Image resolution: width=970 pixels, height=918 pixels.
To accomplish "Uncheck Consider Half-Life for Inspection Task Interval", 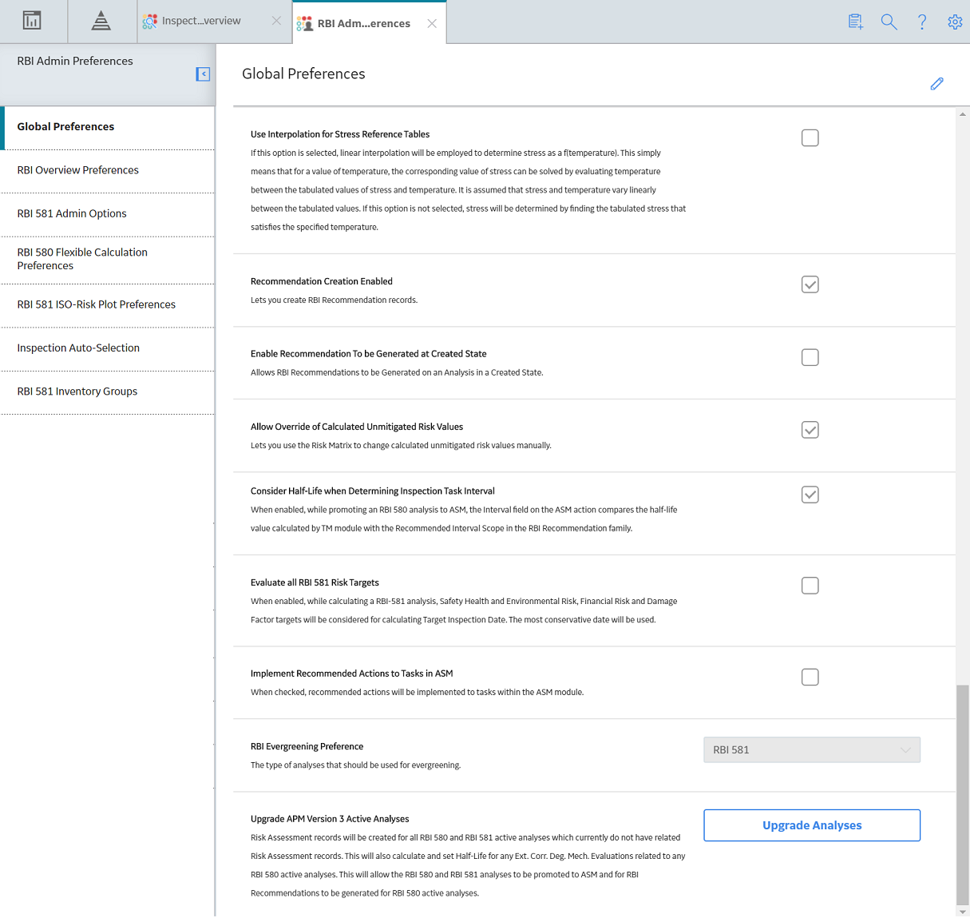I will (x=810, y=495).
